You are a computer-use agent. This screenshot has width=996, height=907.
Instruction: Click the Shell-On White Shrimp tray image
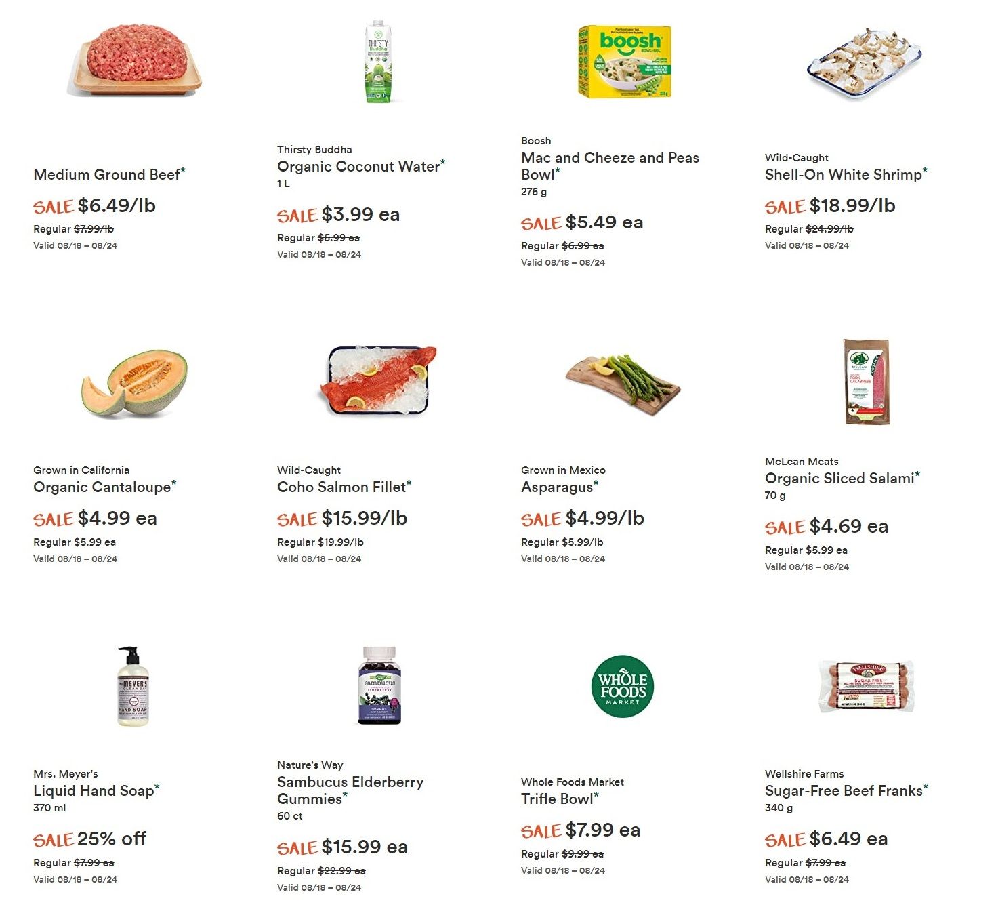(865, 62)
